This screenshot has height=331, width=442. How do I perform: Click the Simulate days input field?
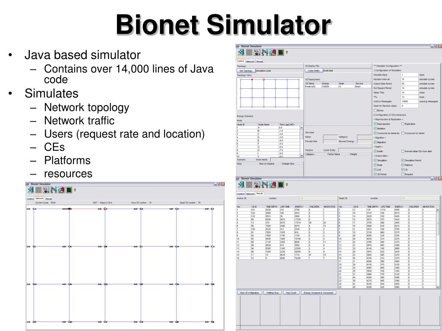(x=410, y=75)
